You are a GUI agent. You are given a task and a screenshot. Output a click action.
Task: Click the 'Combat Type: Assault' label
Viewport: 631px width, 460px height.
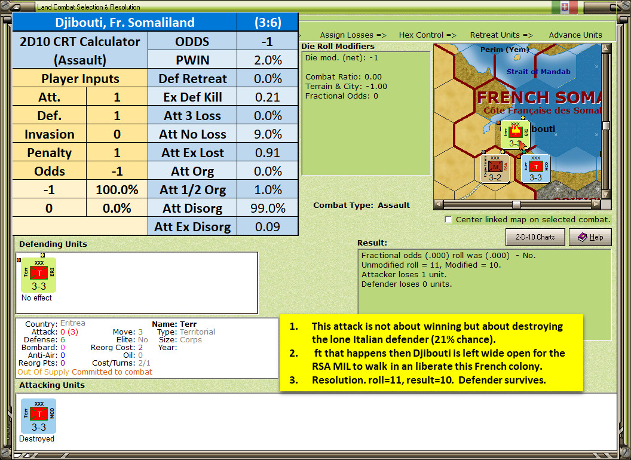362,206
